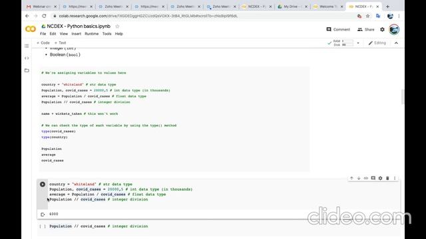Click the notebook title NCDEX - Python basics.ipynb
Image resolution: width=426 pixels, height=239 pixels.
tap(79, 27)
